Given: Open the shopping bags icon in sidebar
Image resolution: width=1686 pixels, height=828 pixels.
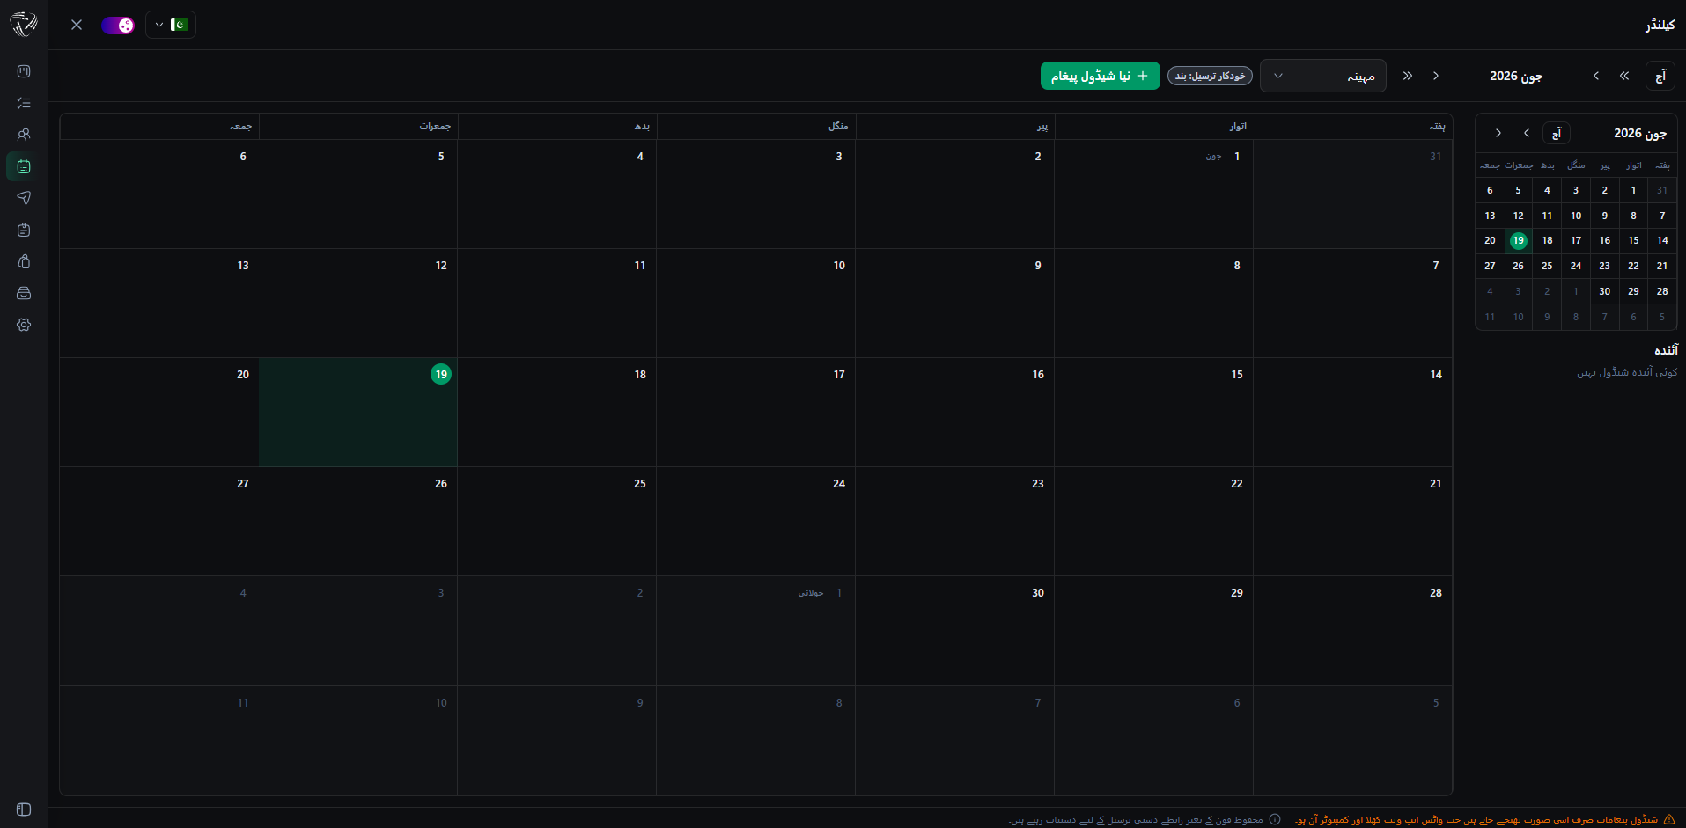Looking at the screenshot, I should click(24, 261).
